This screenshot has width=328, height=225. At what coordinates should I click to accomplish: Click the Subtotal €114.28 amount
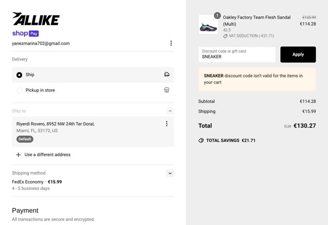coord(307,101)
